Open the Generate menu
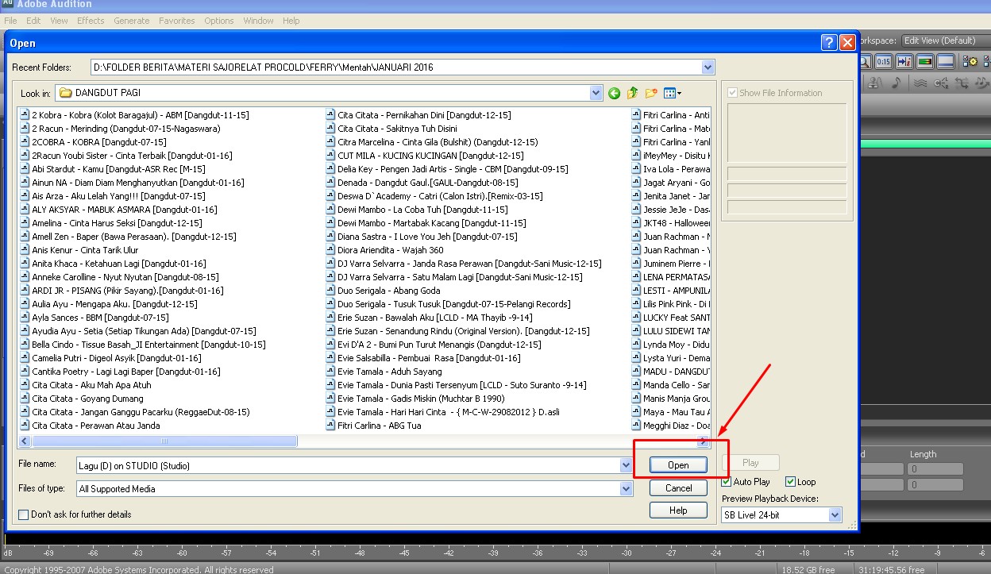Screen dimensions: 991x574 click(x=131, y=21)
